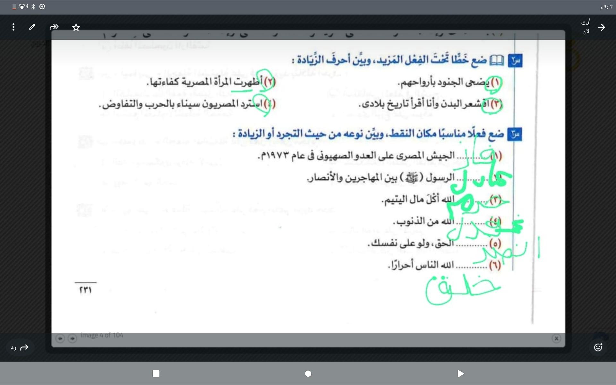Tap the reply (رد) button
Viewport: 616px width, 385px height.
click(x=20, y=347)
